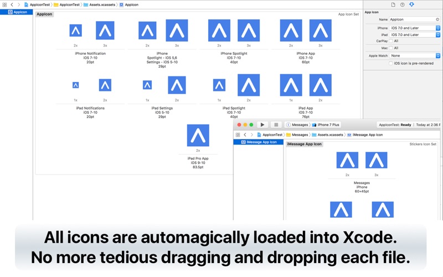The height and width of the screenshot is (277, 443).
Task: Select Messages iPhone 60x45pt 2x icon slot
Action: click(x=347, y=160)
